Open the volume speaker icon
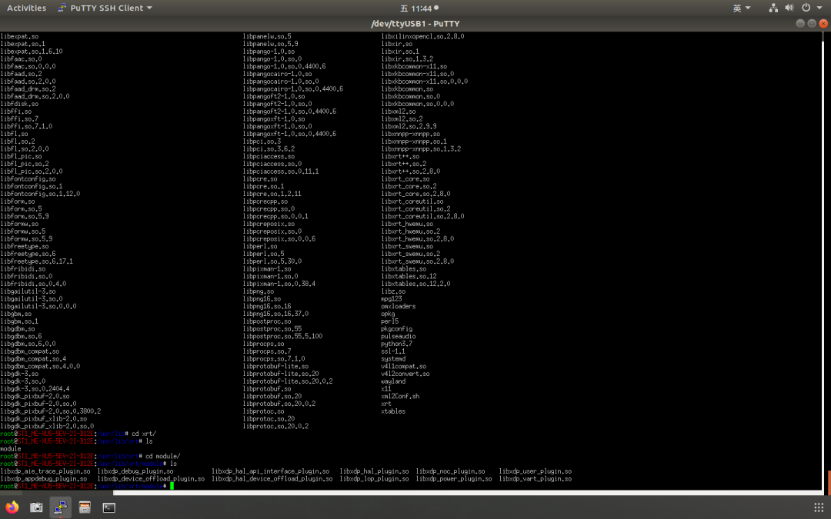831x519 pixels. pyautogui.click(x=789, y=8)
